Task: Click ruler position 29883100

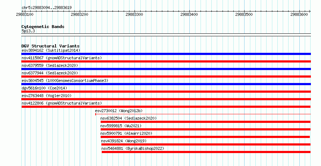Action: [25, 14]
